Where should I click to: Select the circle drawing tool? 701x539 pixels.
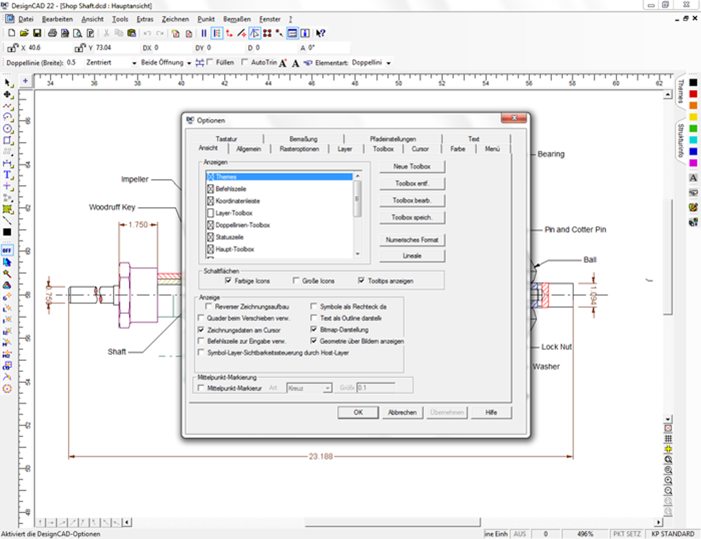coord(8,129)
